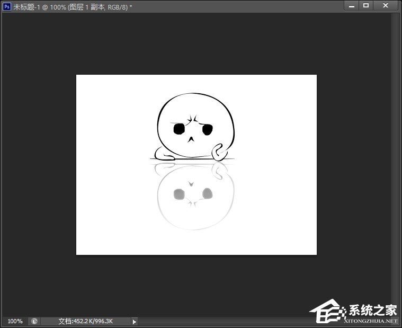Click the character's hand on the right side
Screen dimensions: 402x328
tap(219, 153)
